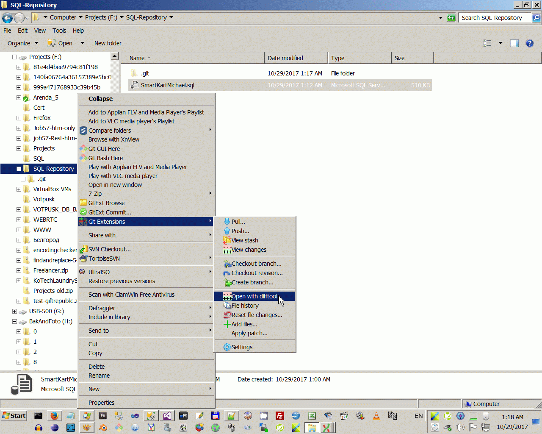The image size is (542, 434).
Task: Click the Pull arrow icon in submenu
Action: pos(227,222)
